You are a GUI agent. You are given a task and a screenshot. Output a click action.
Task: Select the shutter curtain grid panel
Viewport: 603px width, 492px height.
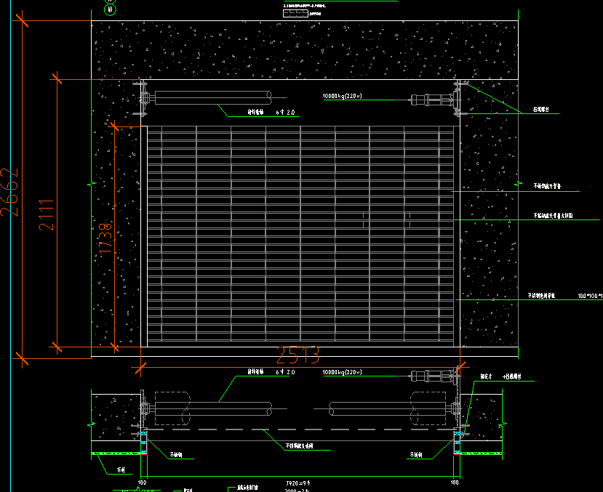300,233
